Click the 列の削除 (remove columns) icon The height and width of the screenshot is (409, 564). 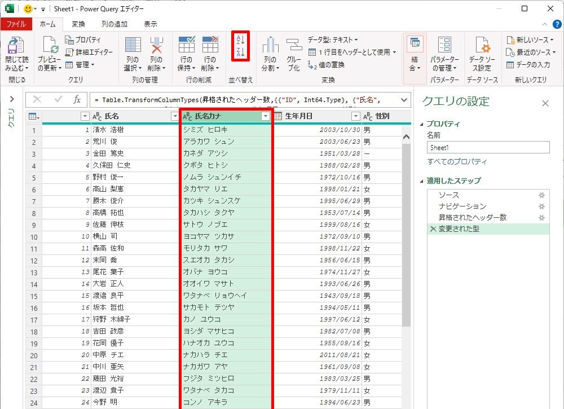[x=156, y=45]
